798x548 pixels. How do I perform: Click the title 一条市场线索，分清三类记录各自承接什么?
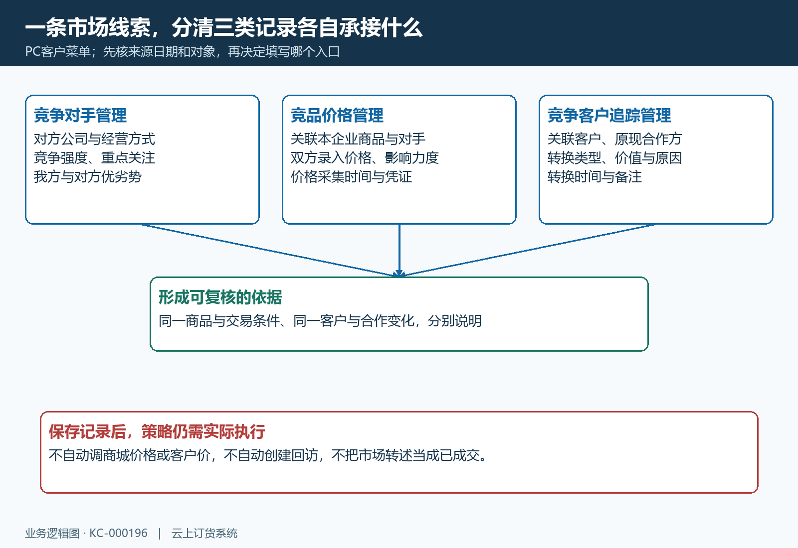(224, 27)
